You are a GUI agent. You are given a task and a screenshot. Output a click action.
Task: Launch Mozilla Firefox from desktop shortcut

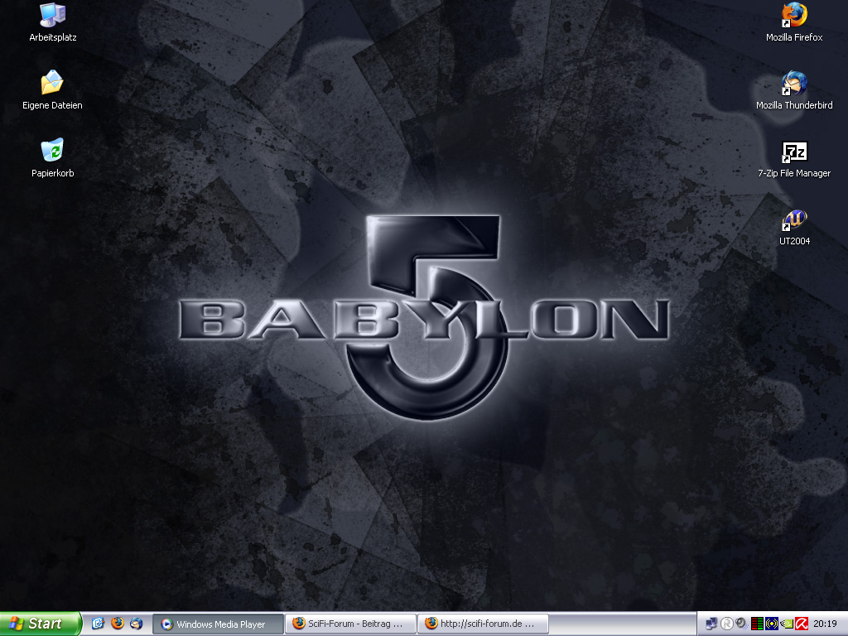point(793,17)
